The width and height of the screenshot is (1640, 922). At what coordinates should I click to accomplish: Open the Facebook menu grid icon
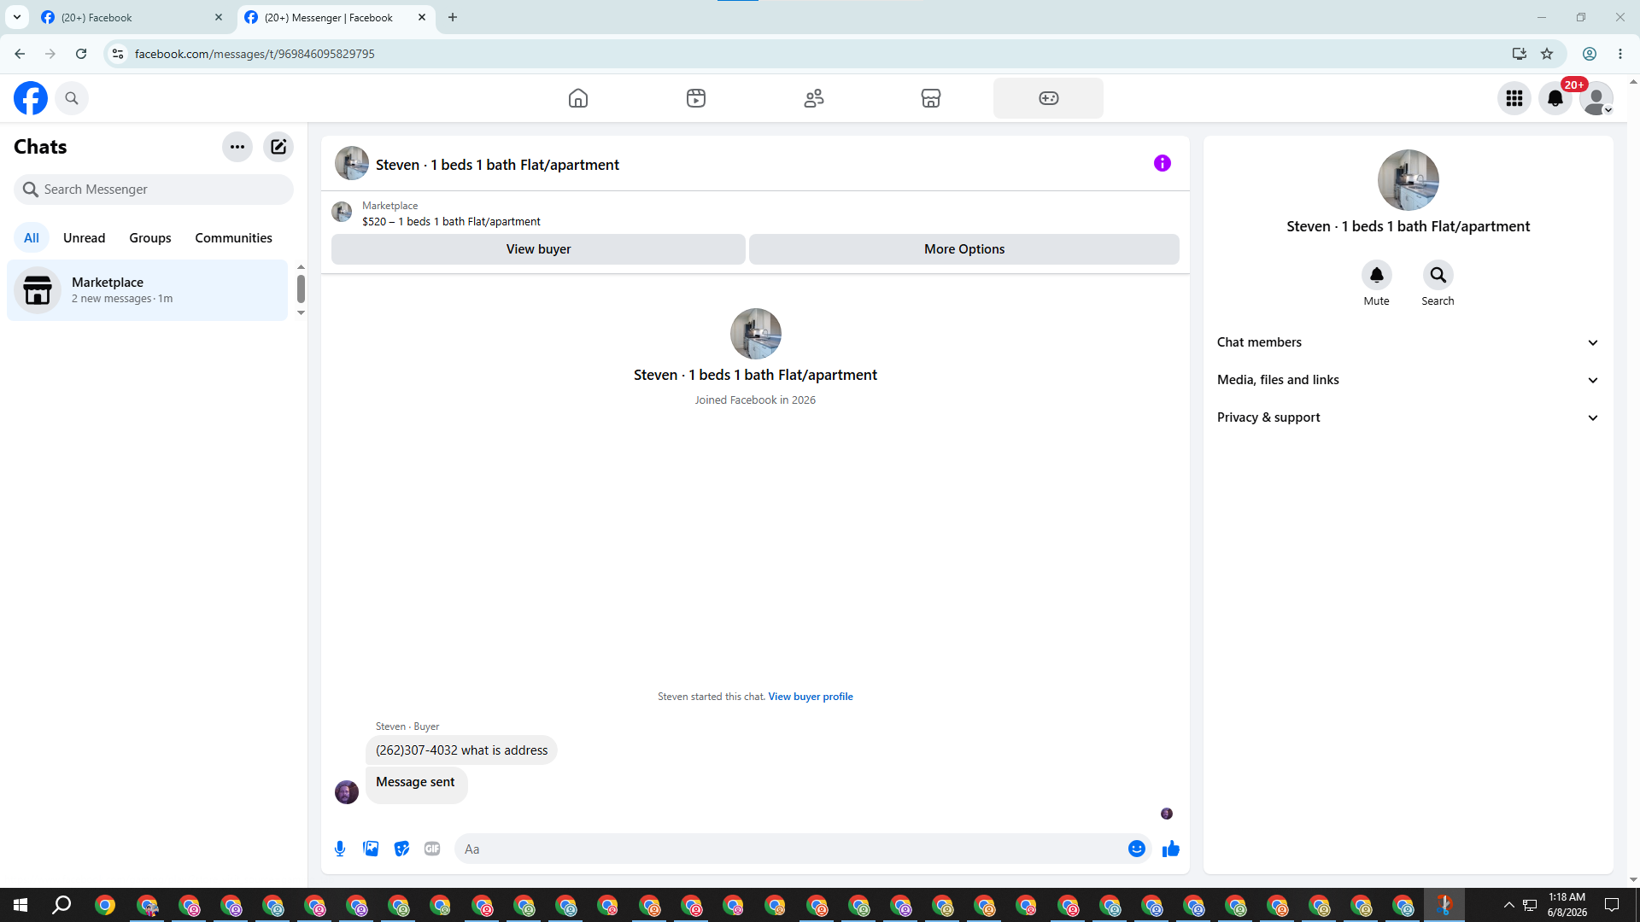(1514, 98)
